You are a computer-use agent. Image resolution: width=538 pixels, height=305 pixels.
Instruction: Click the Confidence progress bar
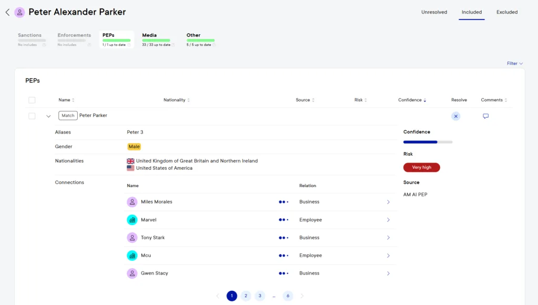click(x=428, y=142)
